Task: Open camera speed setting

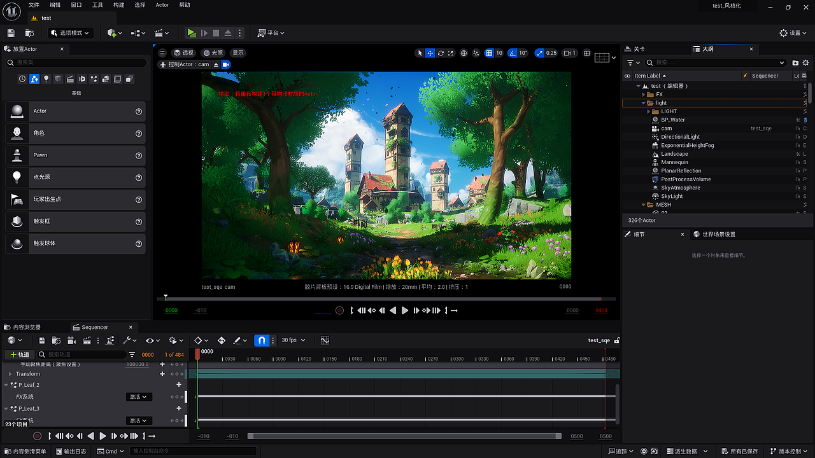Action: (569, 53)
